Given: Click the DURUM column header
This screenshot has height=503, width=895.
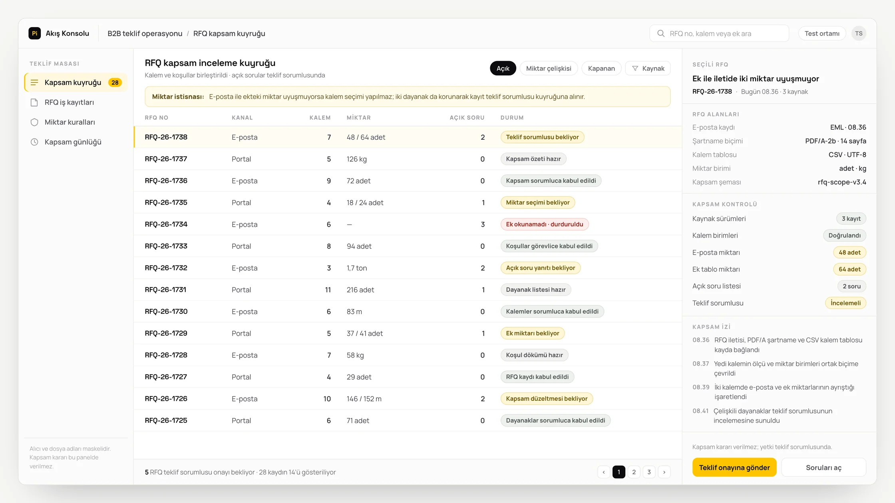Looking at the screenshot, I should [x=512, y=118].
